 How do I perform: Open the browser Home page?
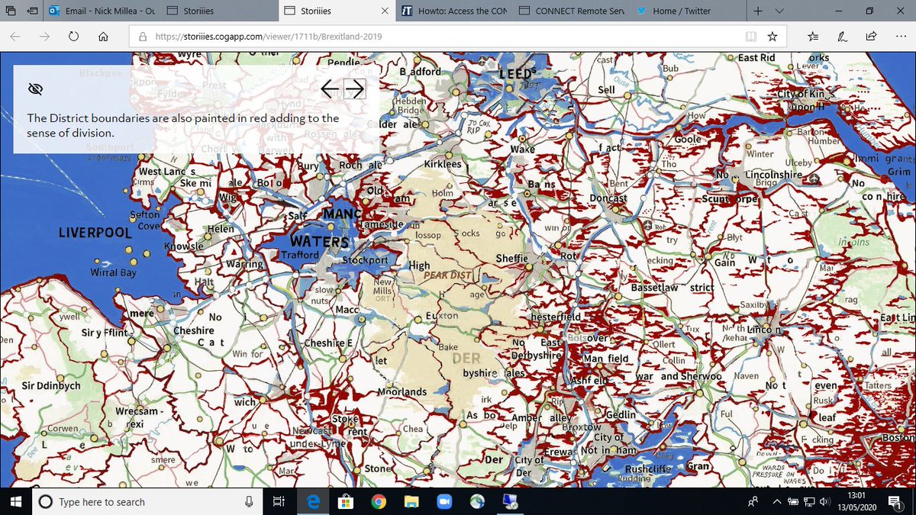point(103,36)
